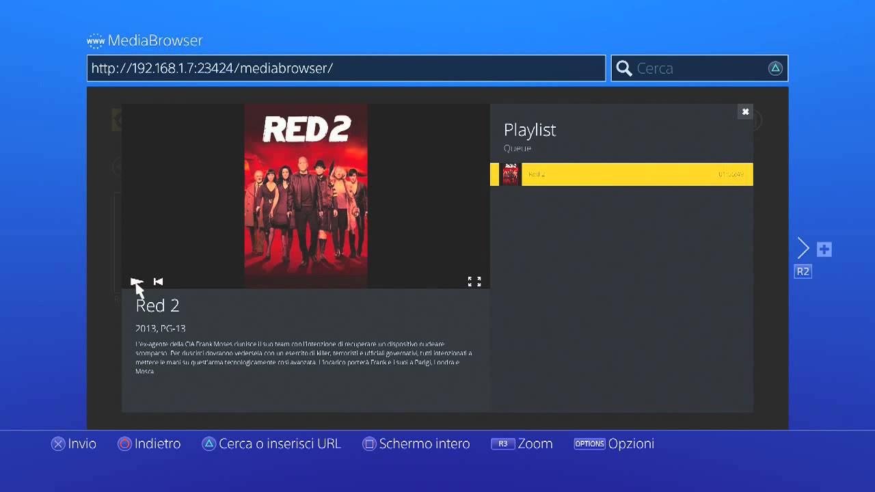Viewport: 875px width, 492px height.
Task: Click the previous track button
Action: click(158, 281)
